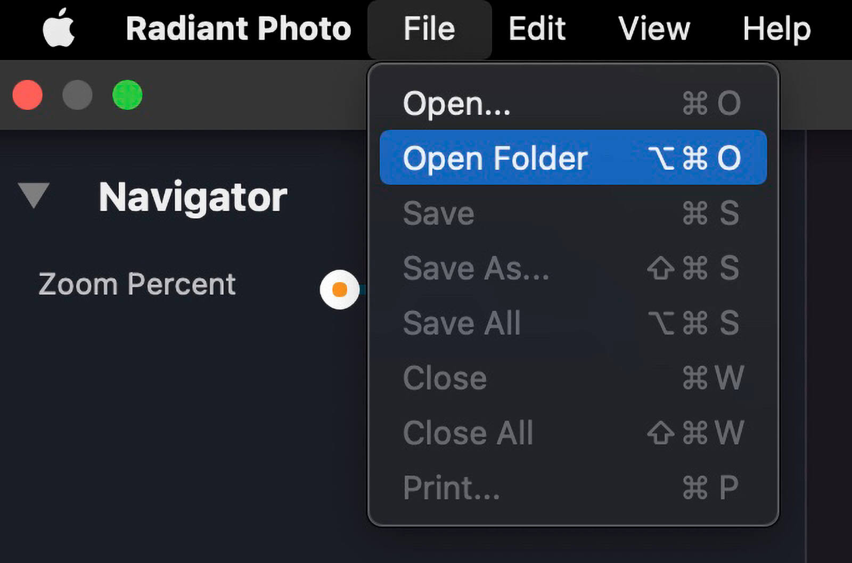Click the gray minimize window button

pos(77,95)
